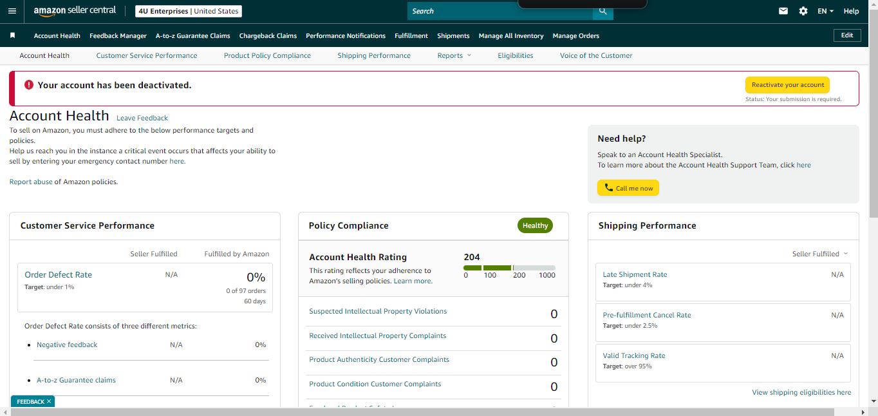Switch to Voice of the Customer tab
The height and width of the screenshot is (416, 878).
point(596,55)
